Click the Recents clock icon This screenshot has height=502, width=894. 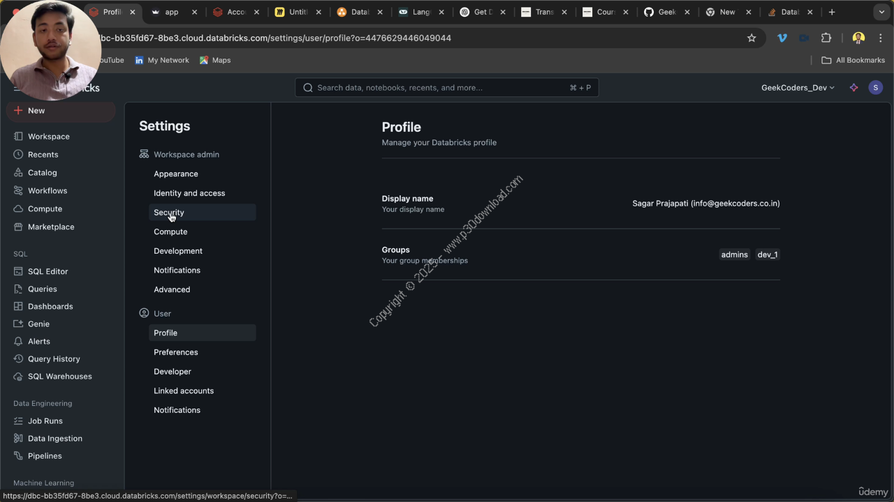(18, 155)
